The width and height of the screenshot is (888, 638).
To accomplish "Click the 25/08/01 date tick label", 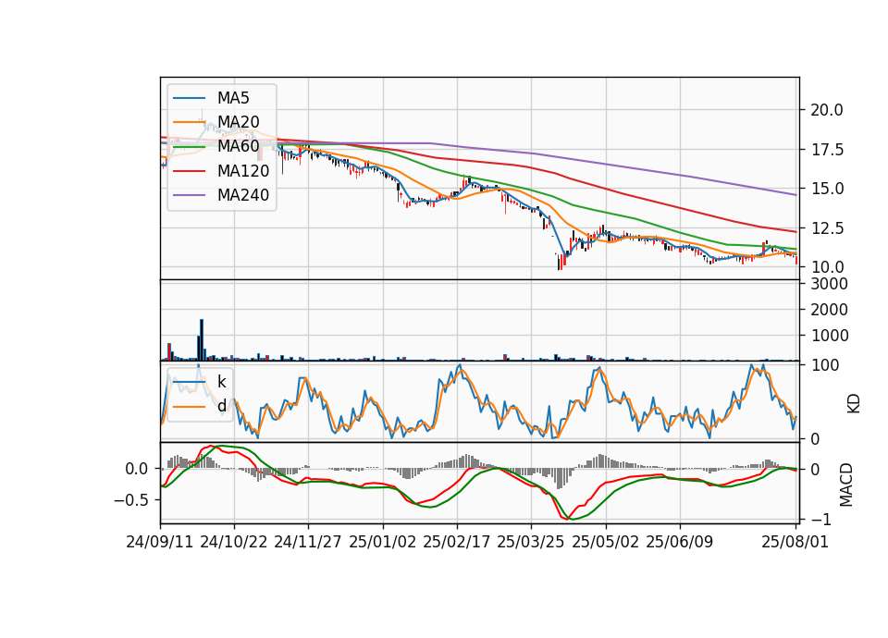I will coord(795,543).
